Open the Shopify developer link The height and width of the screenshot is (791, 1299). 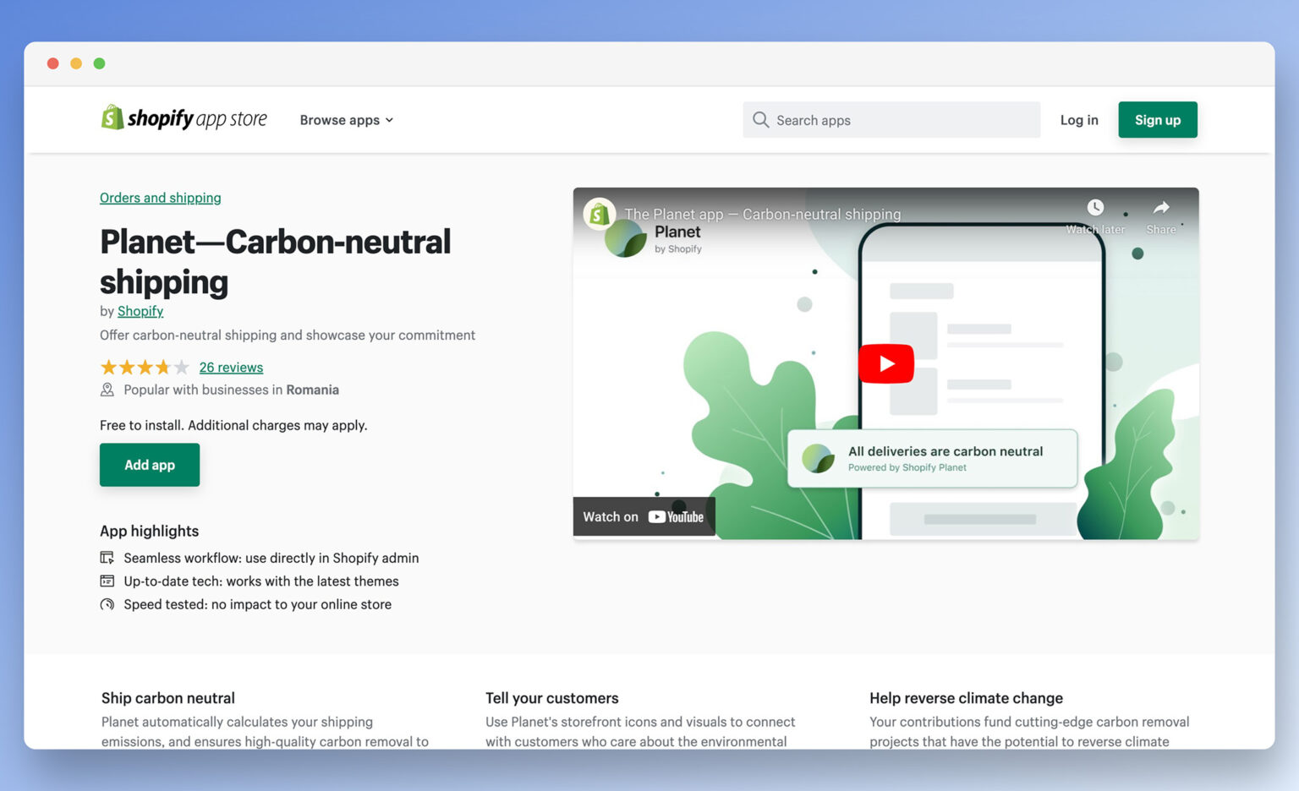pyautogui.click(x=140, y=311)
